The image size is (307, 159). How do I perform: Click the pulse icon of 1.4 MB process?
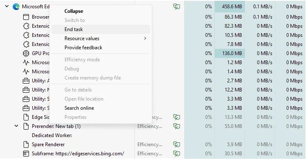pos(26,72)
